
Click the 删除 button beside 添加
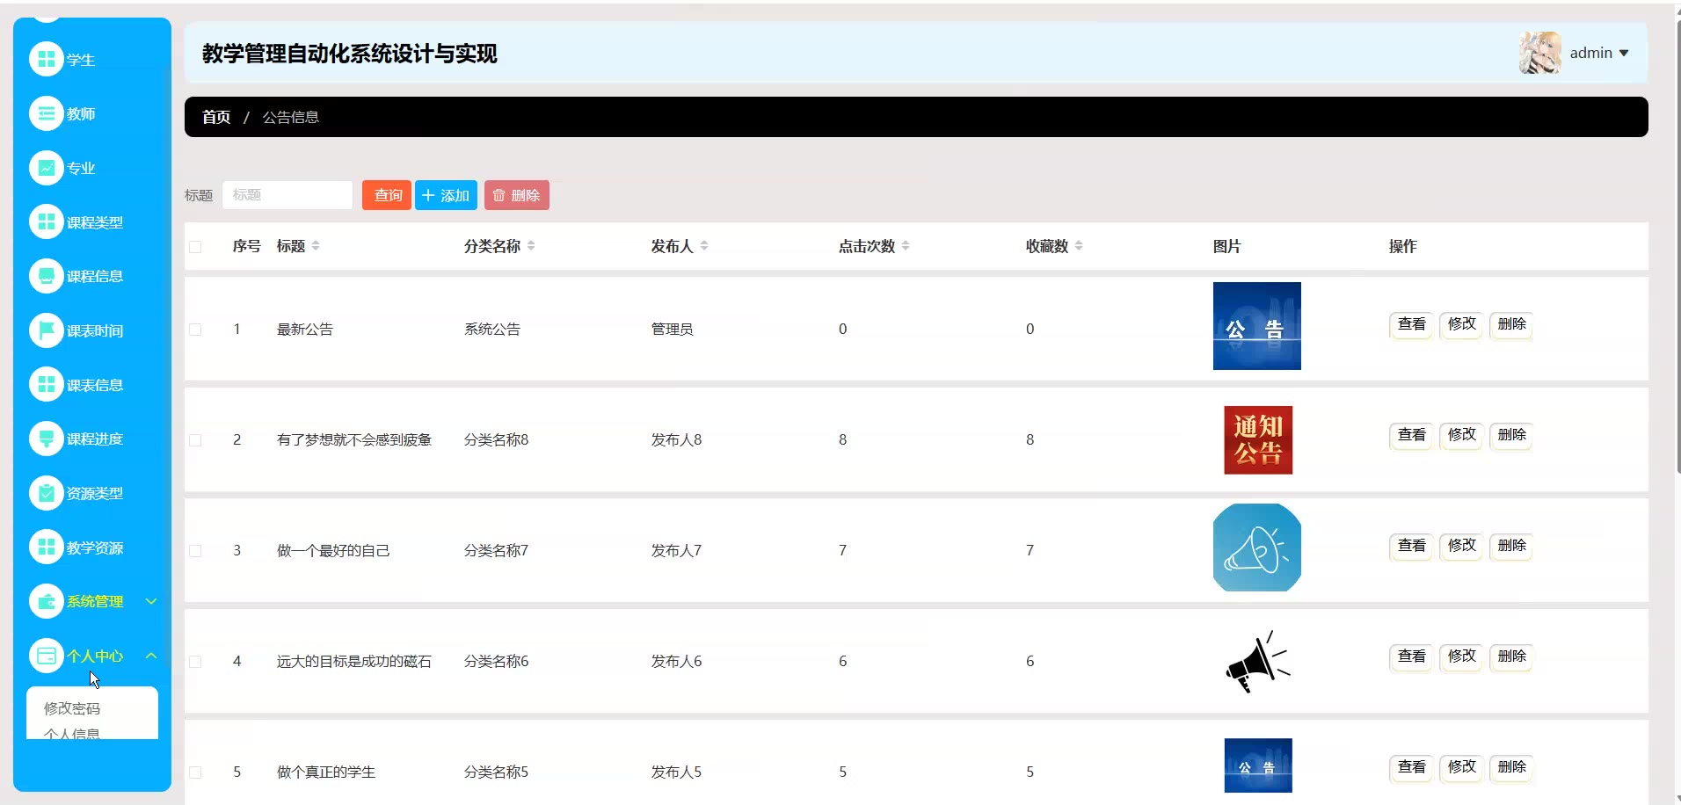(517, 195)
